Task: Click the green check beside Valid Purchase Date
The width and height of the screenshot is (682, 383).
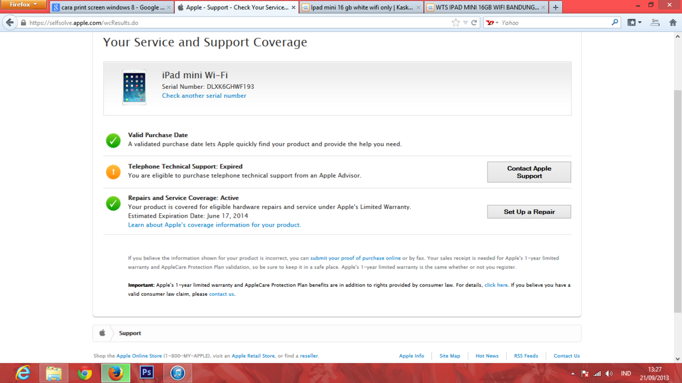Action: click(113, 141)
